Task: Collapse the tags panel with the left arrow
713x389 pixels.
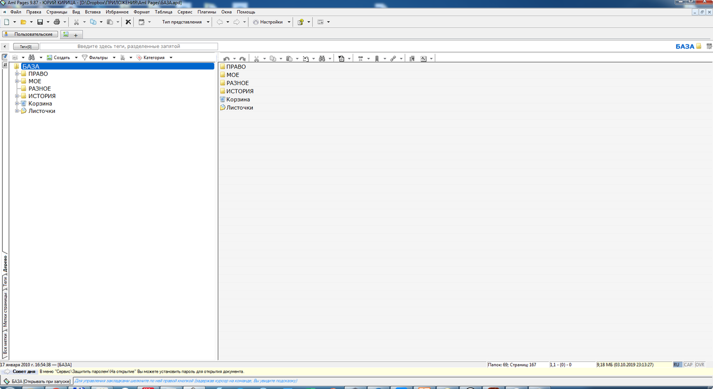Action: point(5,47)
